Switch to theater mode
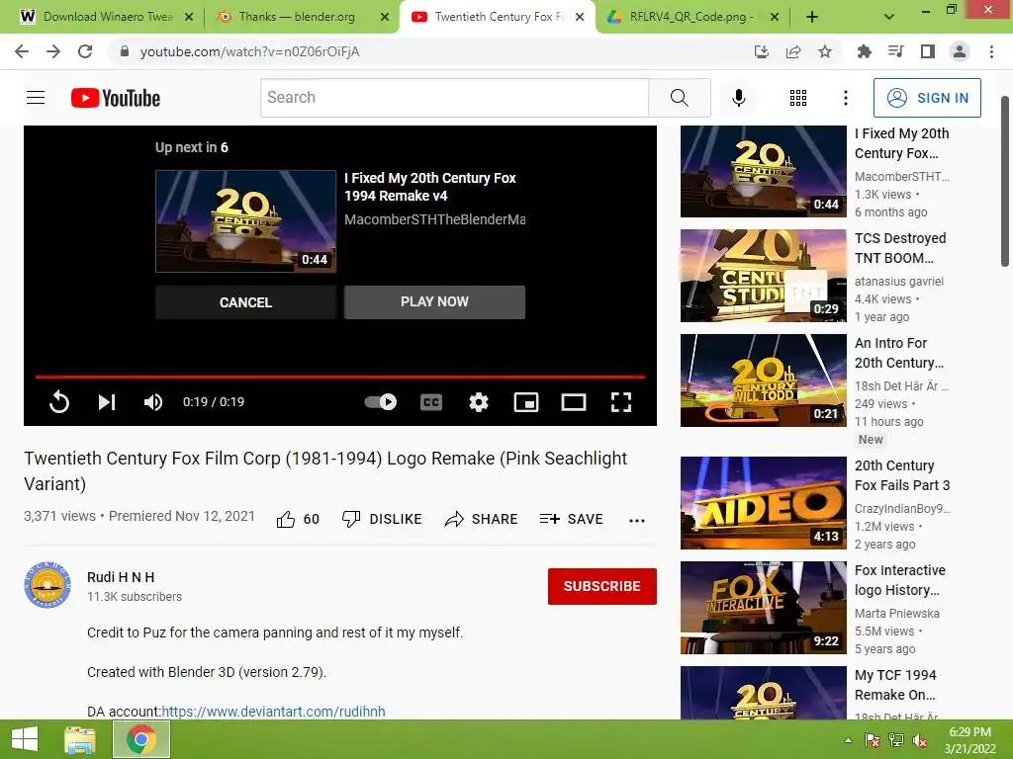The image size is (1013, 759). tap(573, 402)
